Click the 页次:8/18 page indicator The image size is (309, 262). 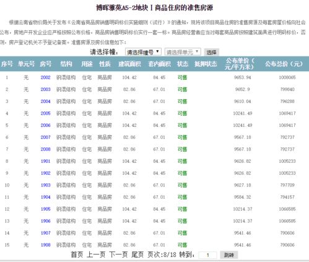162,255
